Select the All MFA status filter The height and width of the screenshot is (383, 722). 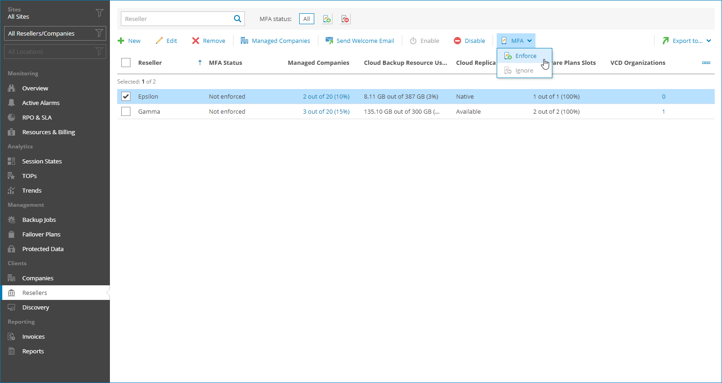(x=306, y=19)
